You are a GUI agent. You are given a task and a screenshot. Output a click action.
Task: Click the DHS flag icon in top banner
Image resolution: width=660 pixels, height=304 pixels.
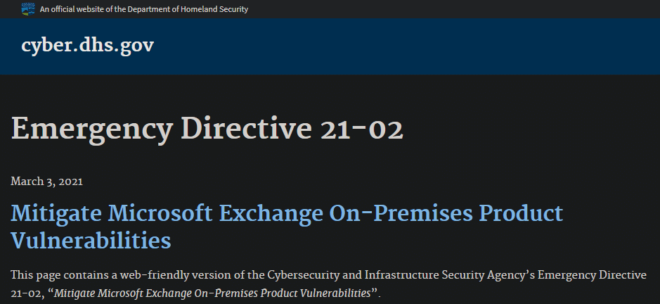[28, 9]
